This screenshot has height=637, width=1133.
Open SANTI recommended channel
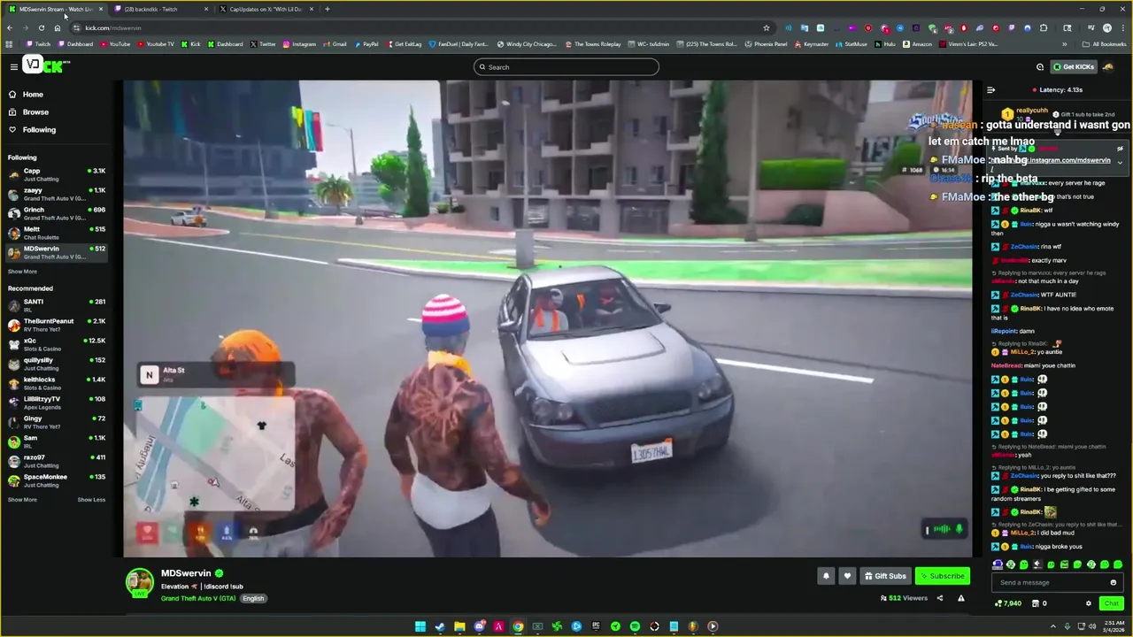coord(57,305)
